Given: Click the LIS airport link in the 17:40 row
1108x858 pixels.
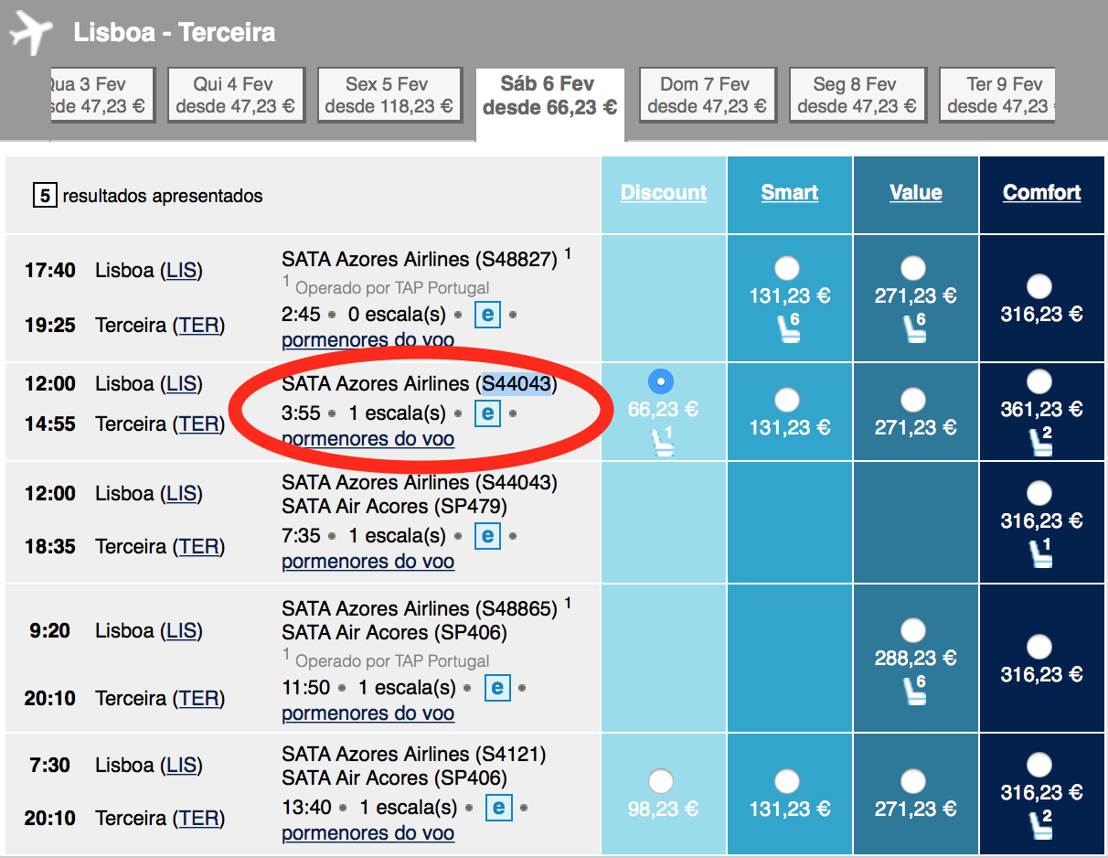Looking at the screenshot, I should 181,271.
